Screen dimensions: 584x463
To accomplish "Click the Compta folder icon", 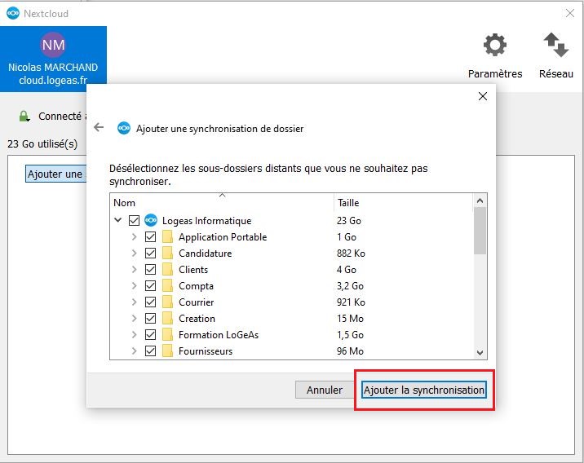I will [x=167, y=286].
